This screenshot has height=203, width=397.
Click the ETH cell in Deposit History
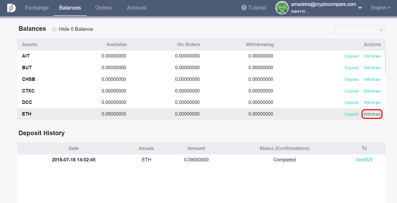click(147, 160)
